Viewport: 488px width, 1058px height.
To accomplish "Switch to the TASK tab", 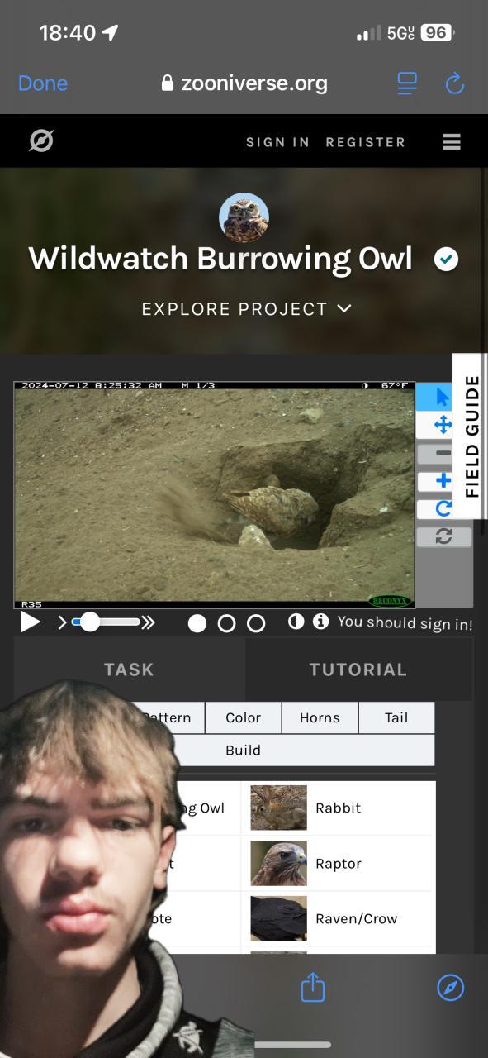I will tap(129, 670).
